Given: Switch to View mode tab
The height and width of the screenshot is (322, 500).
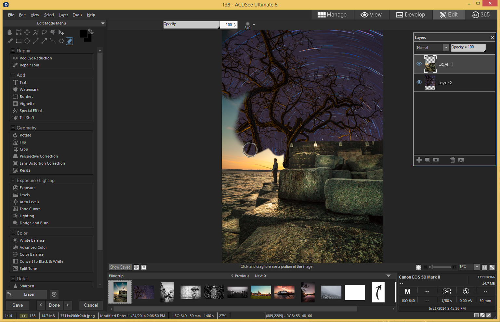Looking at the screenshot, I should tap(371, 15).
